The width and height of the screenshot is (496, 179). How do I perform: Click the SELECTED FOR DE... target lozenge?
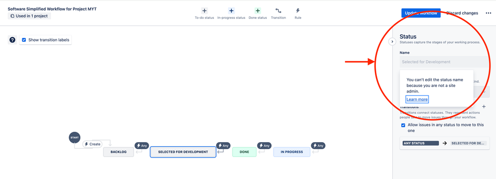[468, 143]
